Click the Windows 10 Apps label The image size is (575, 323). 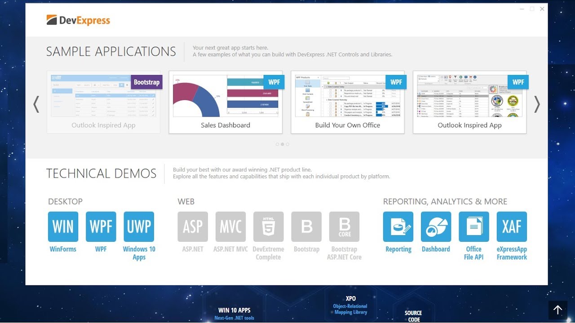coord(139,253)
